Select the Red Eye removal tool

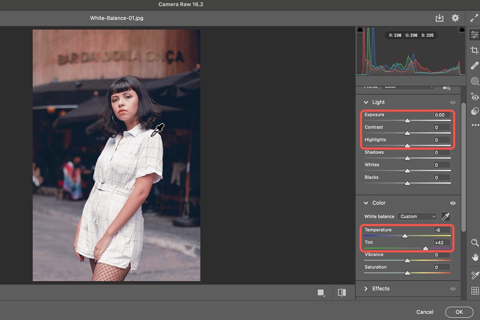[474, 96]
